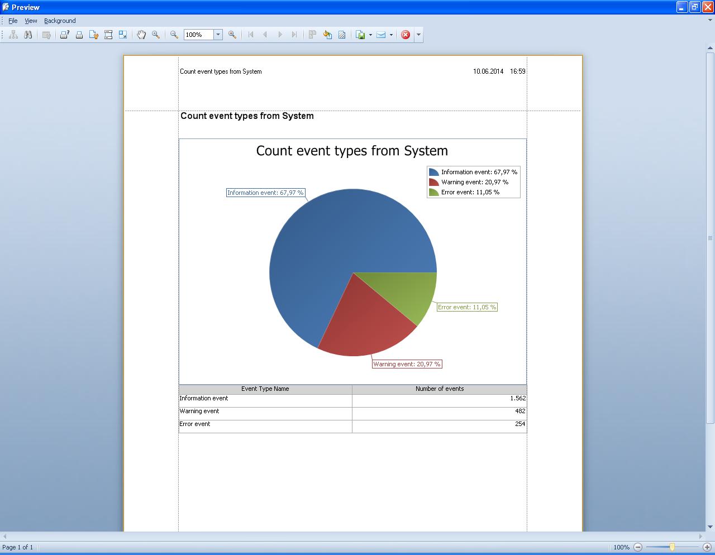Click the Send via E-Mail icon
Viewport: 715px width, 555px height.
[382, 35]
